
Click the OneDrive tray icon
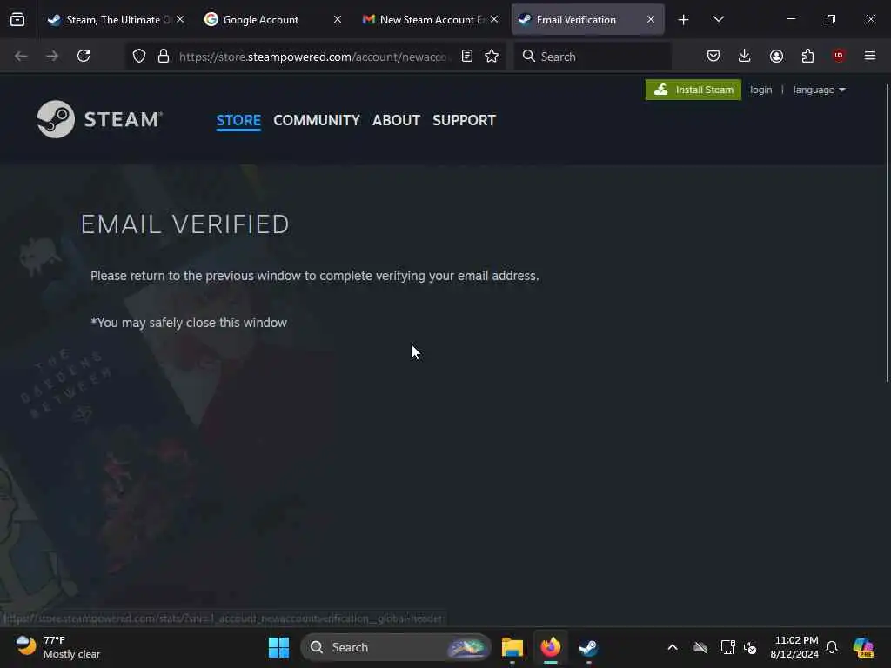tap(700, 647)
